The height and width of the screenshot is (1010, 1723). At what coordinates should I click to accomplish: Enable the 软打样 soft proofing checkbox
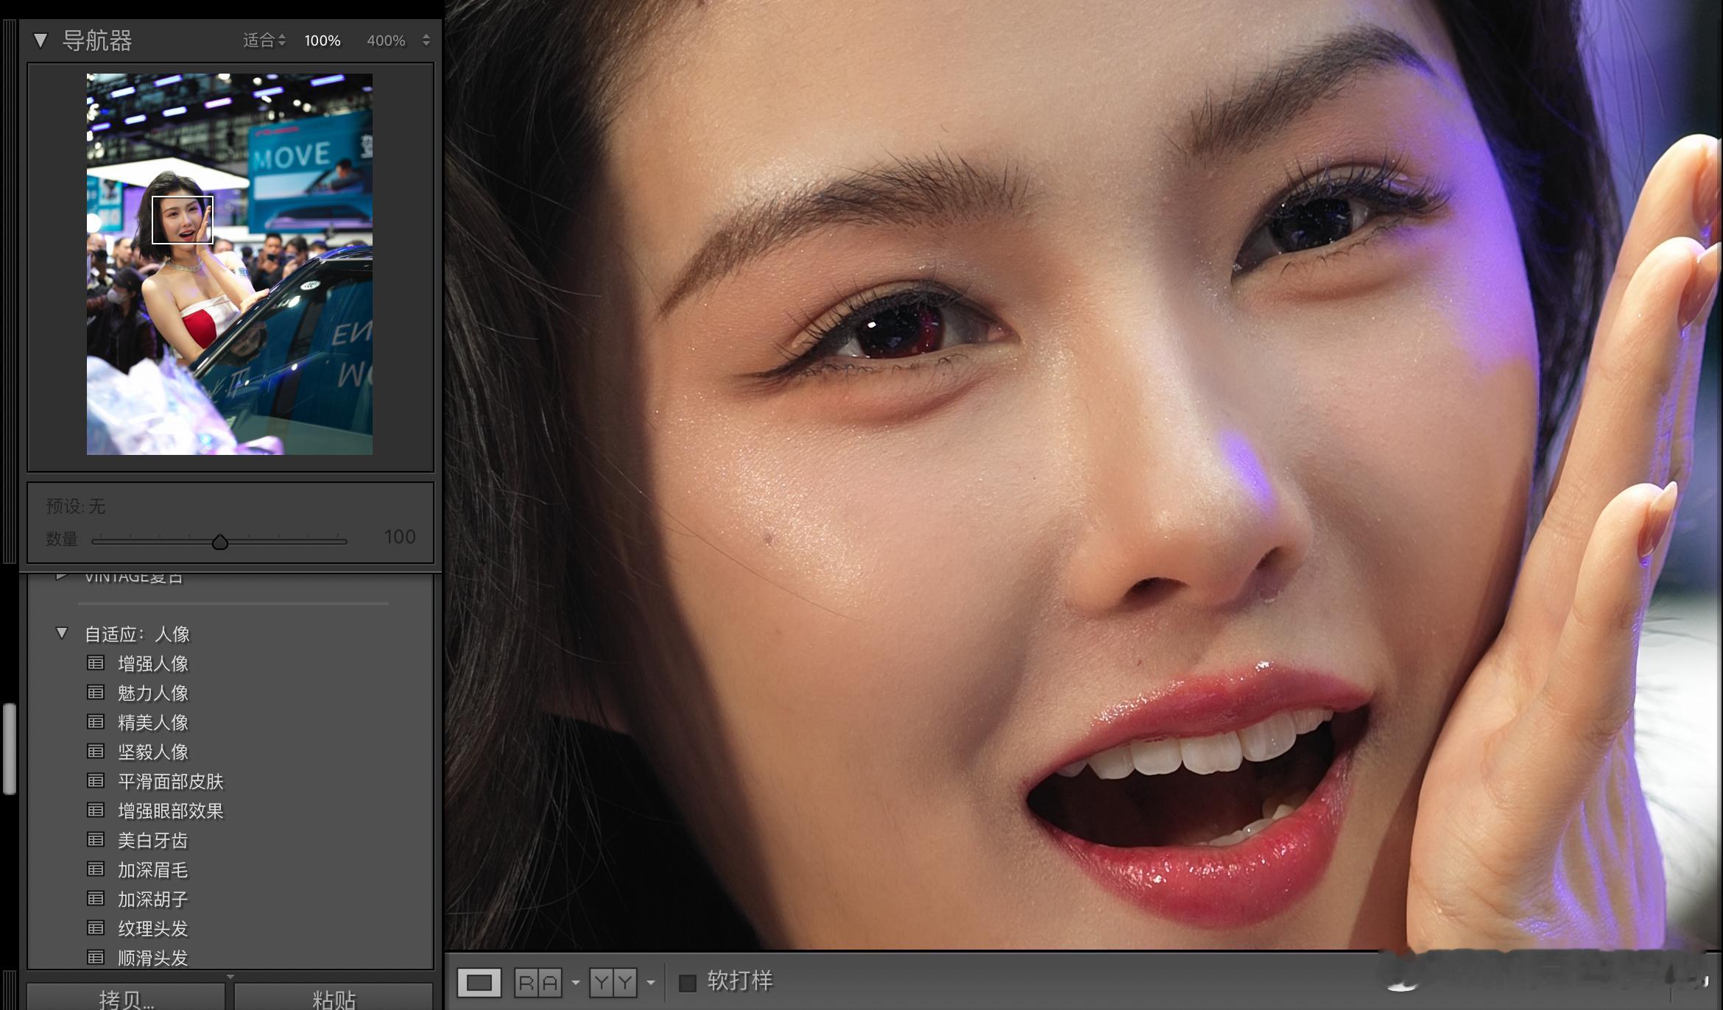click(x=687, y=982)
